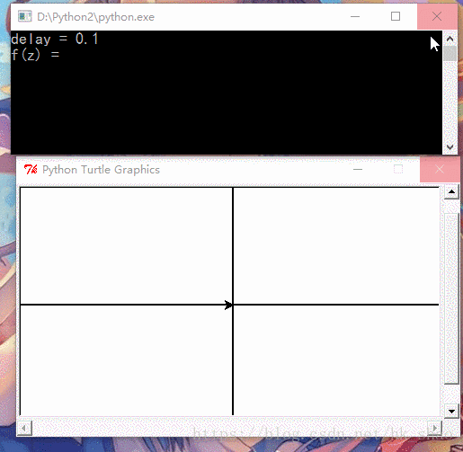Click the console vertical scrollbar thumb
This screenshot has width=463, height=452.
(x=450, y=54)
